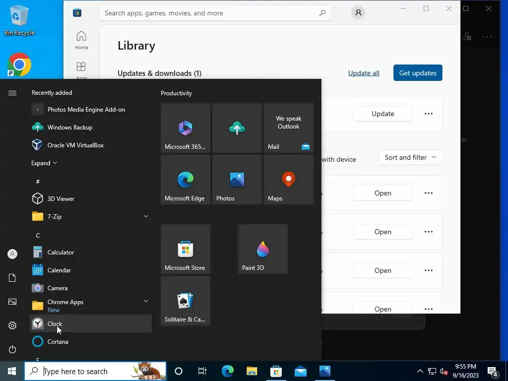Screen dimensions: 508x381
Task: Open the Clock app
Action: coord(91,323)
